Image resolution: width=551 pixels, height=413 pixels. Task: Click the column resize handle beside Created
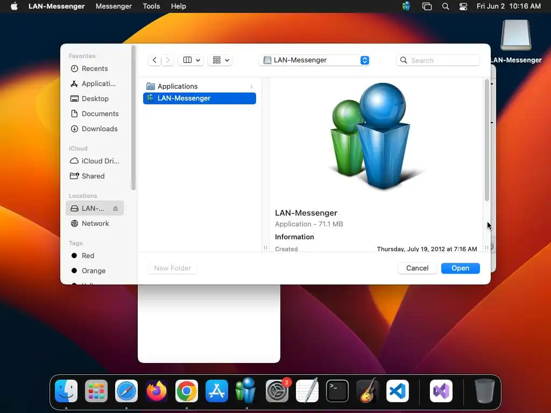tap(265, 247)
